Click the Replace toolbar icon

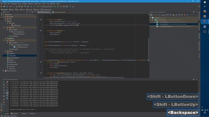(x=28, y=6)
